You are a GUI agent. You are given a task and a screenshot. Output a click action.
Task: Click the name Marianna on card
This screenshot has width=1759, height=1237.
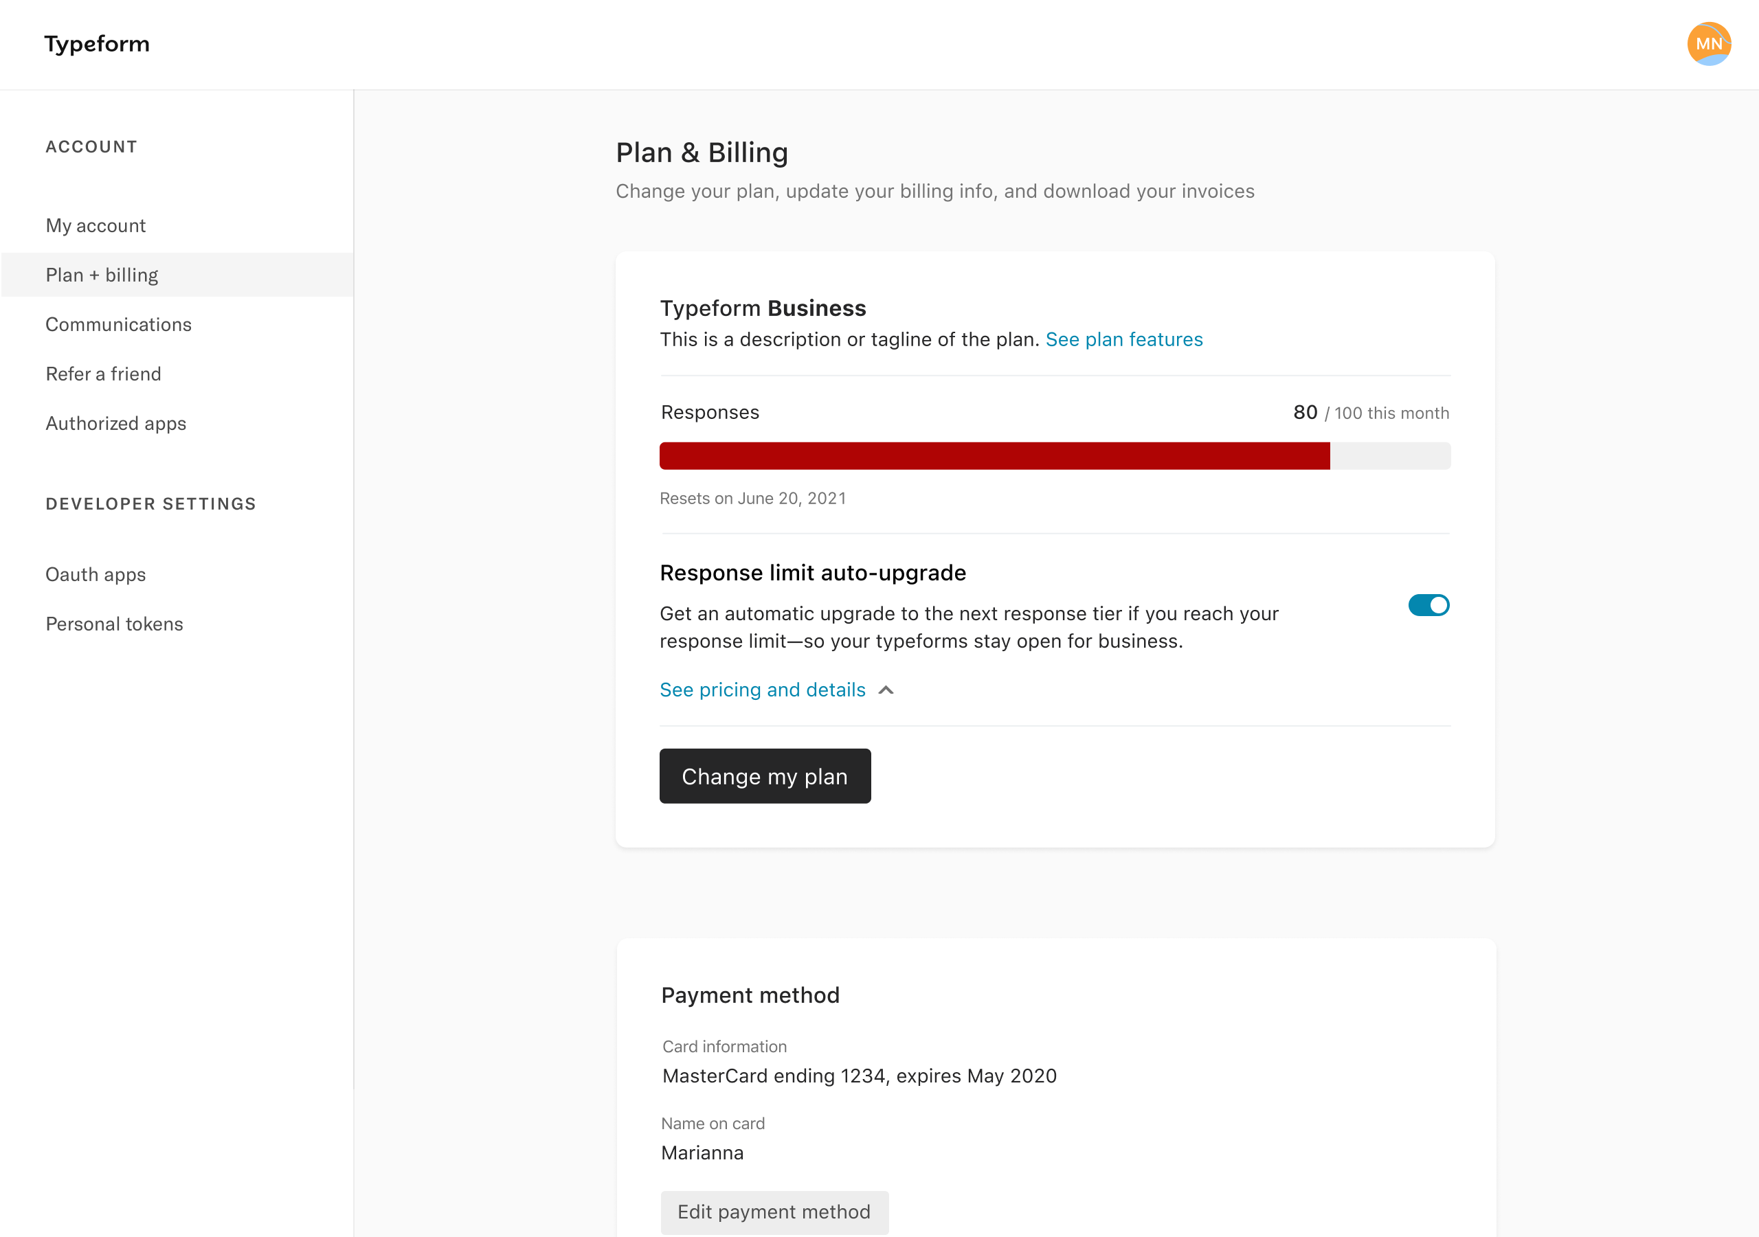(x=702, y=1153)
